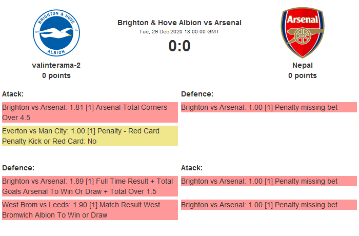This screenshot has height=236, width=359.
Task: Click the first Penalty missing bet under Nepal's Atack
Action: (x=269, y=182)
